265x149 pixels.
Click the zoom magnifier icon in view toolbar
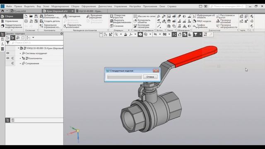click(x=116, y=34)
